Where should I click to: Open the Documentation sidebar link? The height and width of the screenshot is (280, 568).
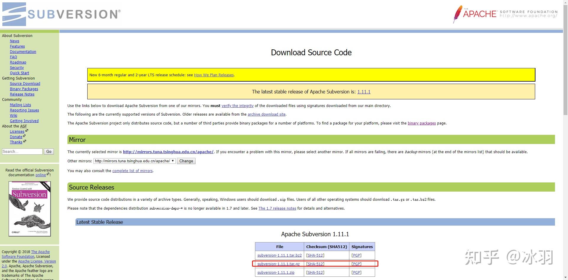point(23,52)
